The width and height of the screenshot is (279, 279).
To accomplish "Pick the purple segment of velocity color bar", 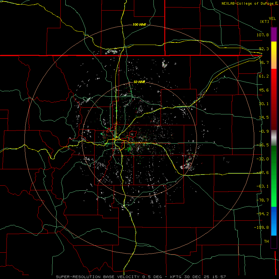I will pyautogui.click(x=274, y=34).
